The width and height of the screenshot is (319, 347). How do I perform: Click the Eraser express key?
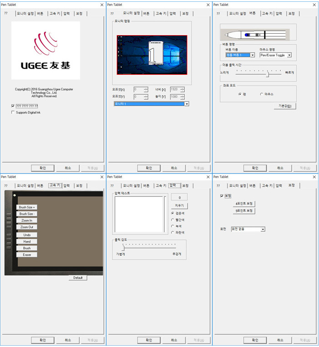26,255
